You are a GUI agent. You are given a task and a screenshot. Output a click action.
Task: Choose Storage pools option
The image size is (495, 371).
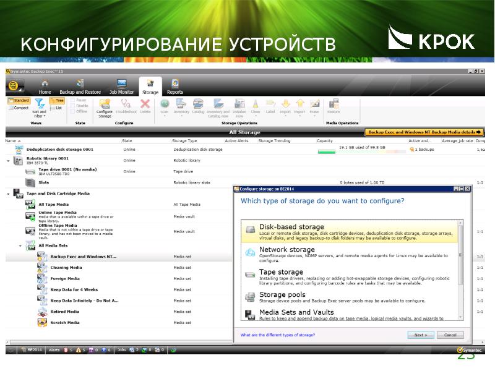tap(350, 297)
